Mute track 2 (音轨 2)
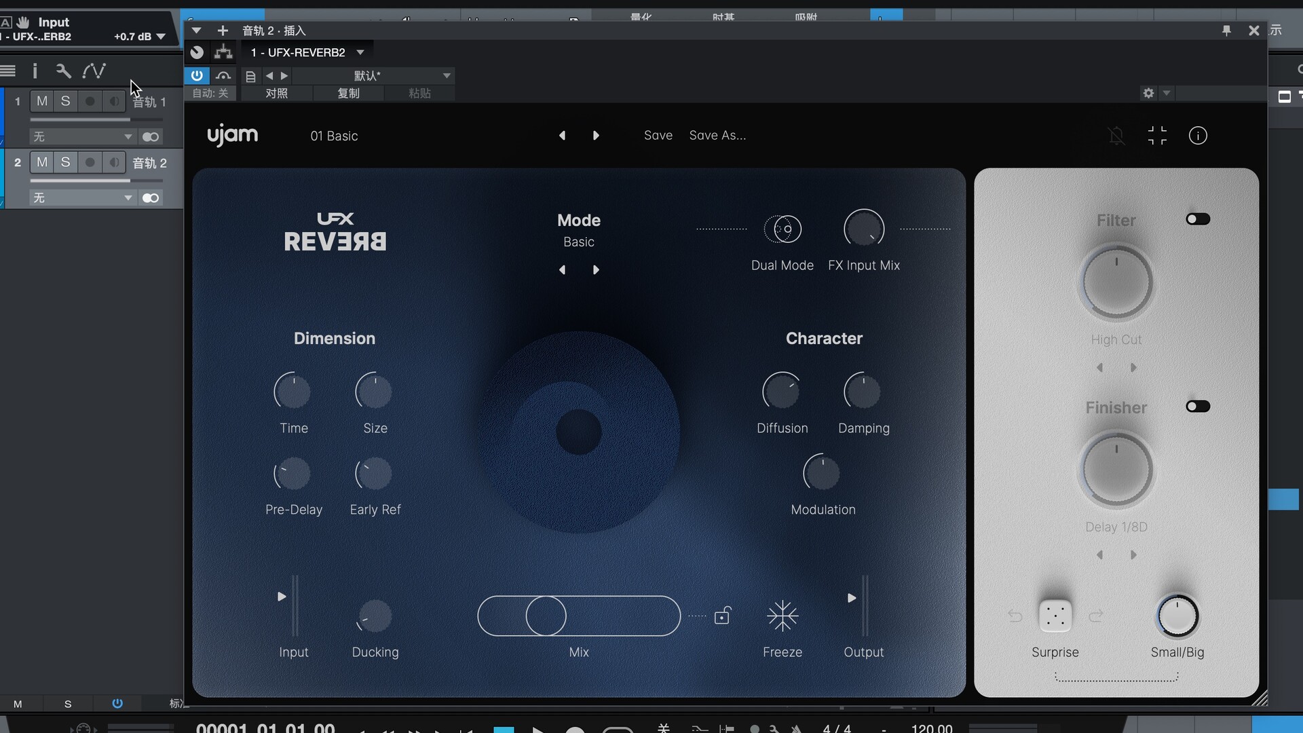 42,162
